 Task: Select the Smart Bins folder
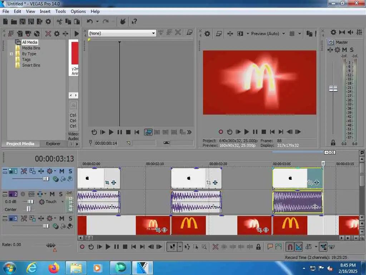(31, 65)
